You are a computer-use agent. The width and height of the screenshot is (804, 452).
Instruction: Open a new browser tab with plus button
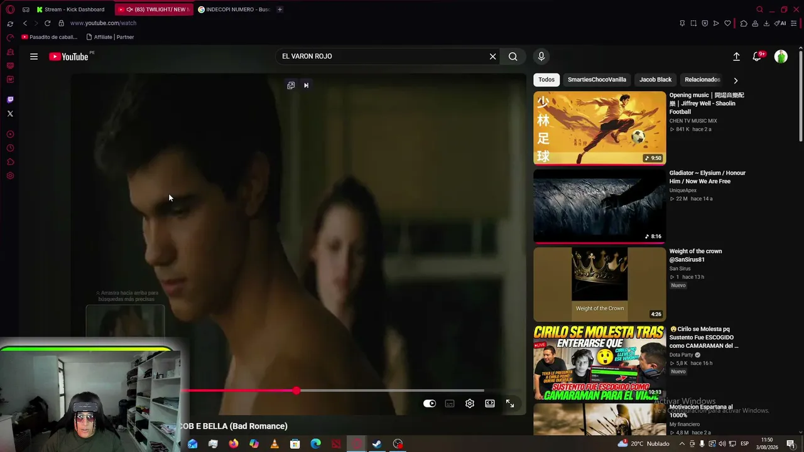click(280, 9)
